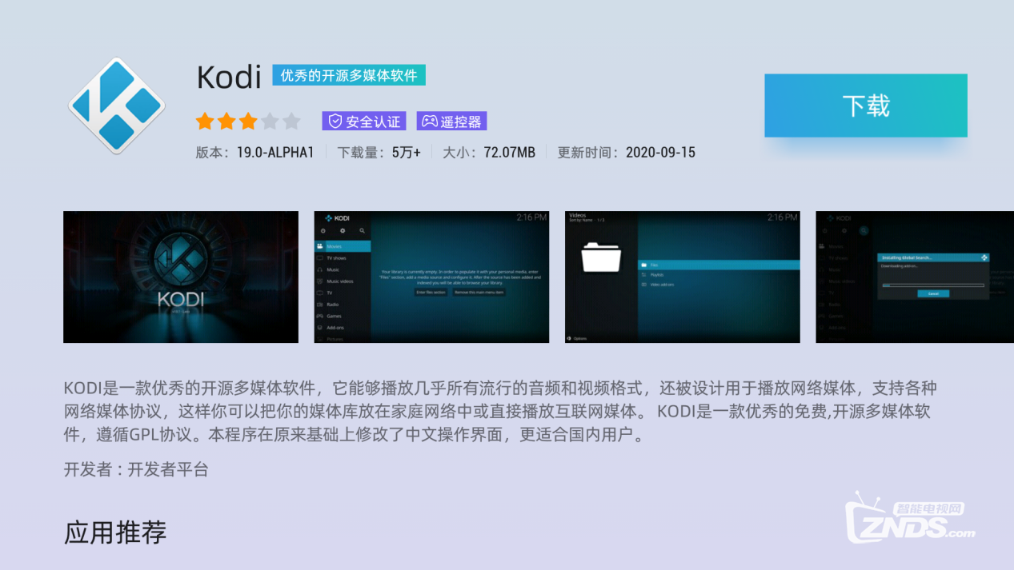This screenshot has height=570, width=1014.
Task: Click the download count 5万+
Action: pyautogui.click(x=407, y=152)
